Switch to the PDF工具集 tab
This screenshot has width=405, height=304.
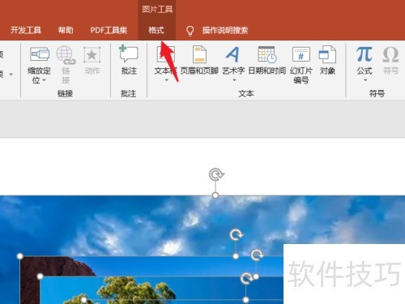click(109, 30)
